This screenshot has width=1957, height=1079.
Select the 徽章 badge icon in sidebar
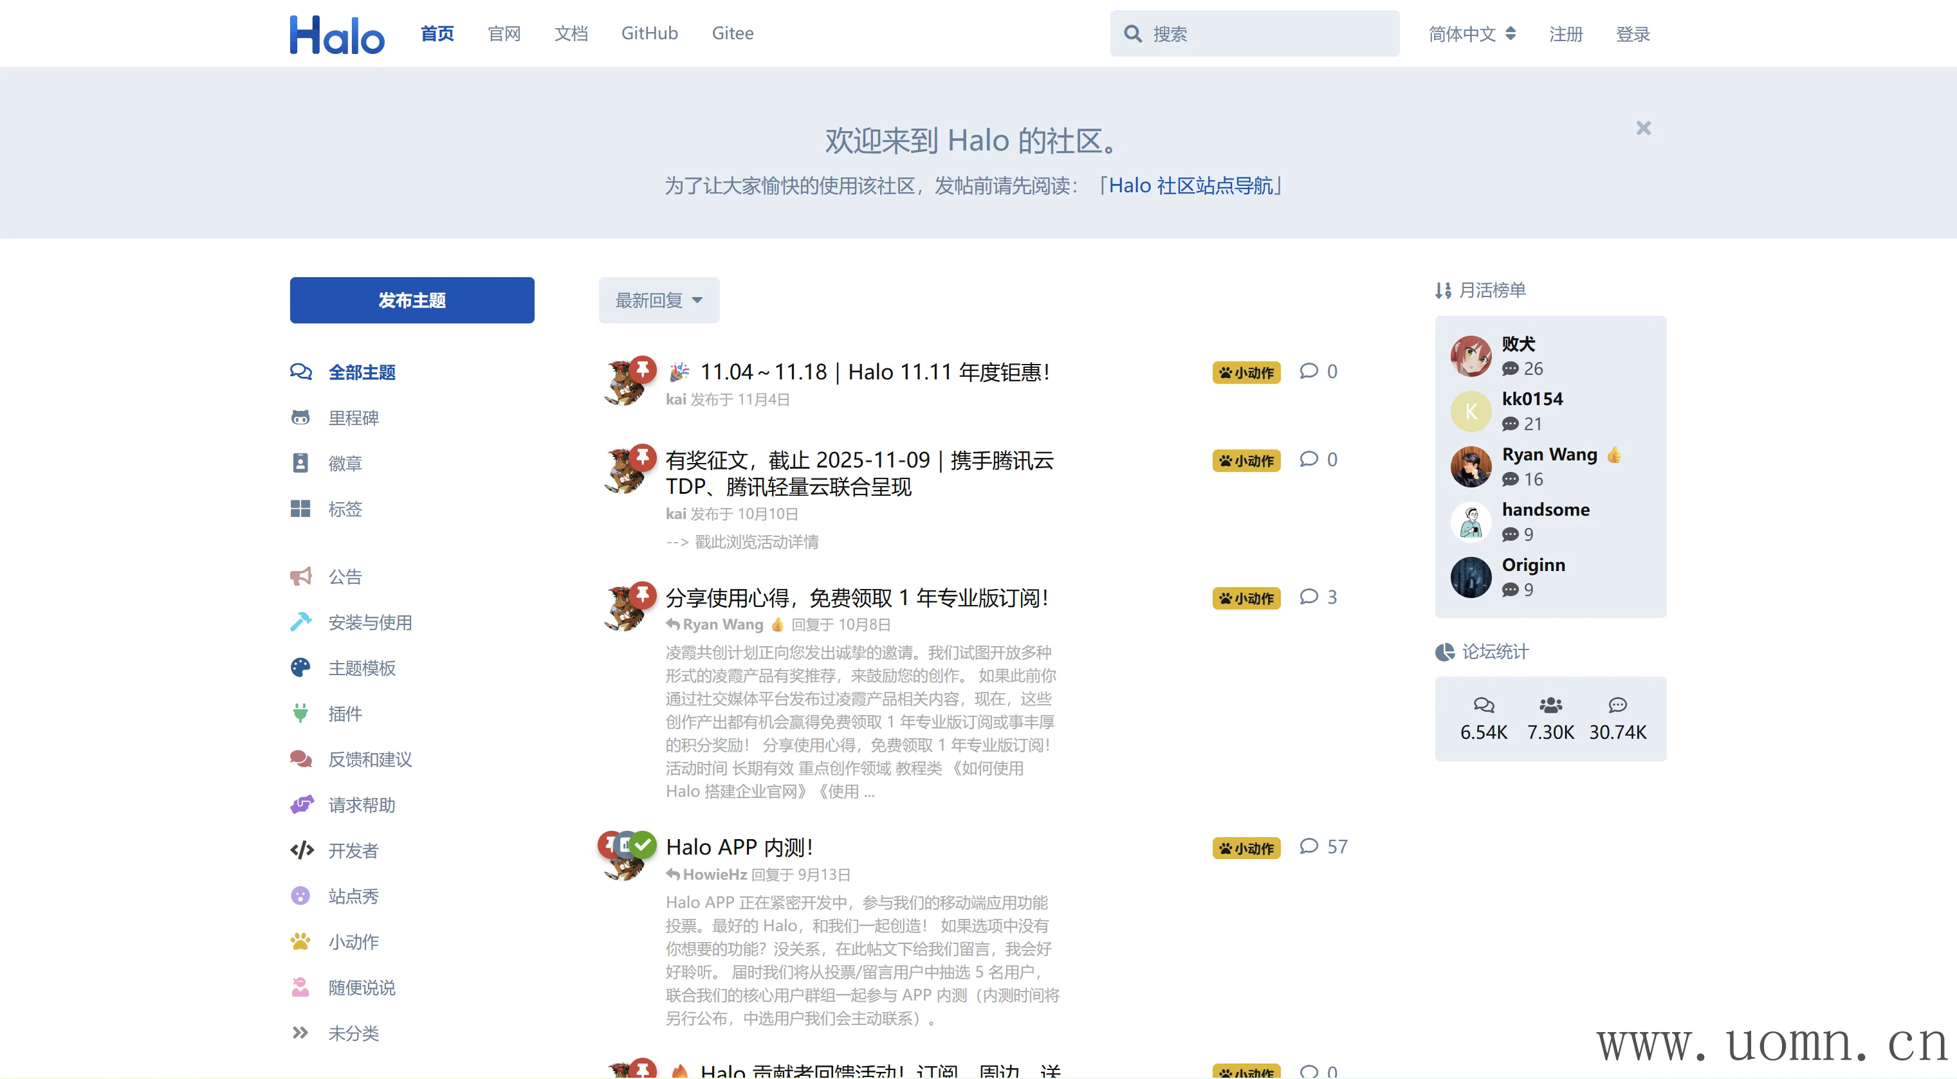301,462
